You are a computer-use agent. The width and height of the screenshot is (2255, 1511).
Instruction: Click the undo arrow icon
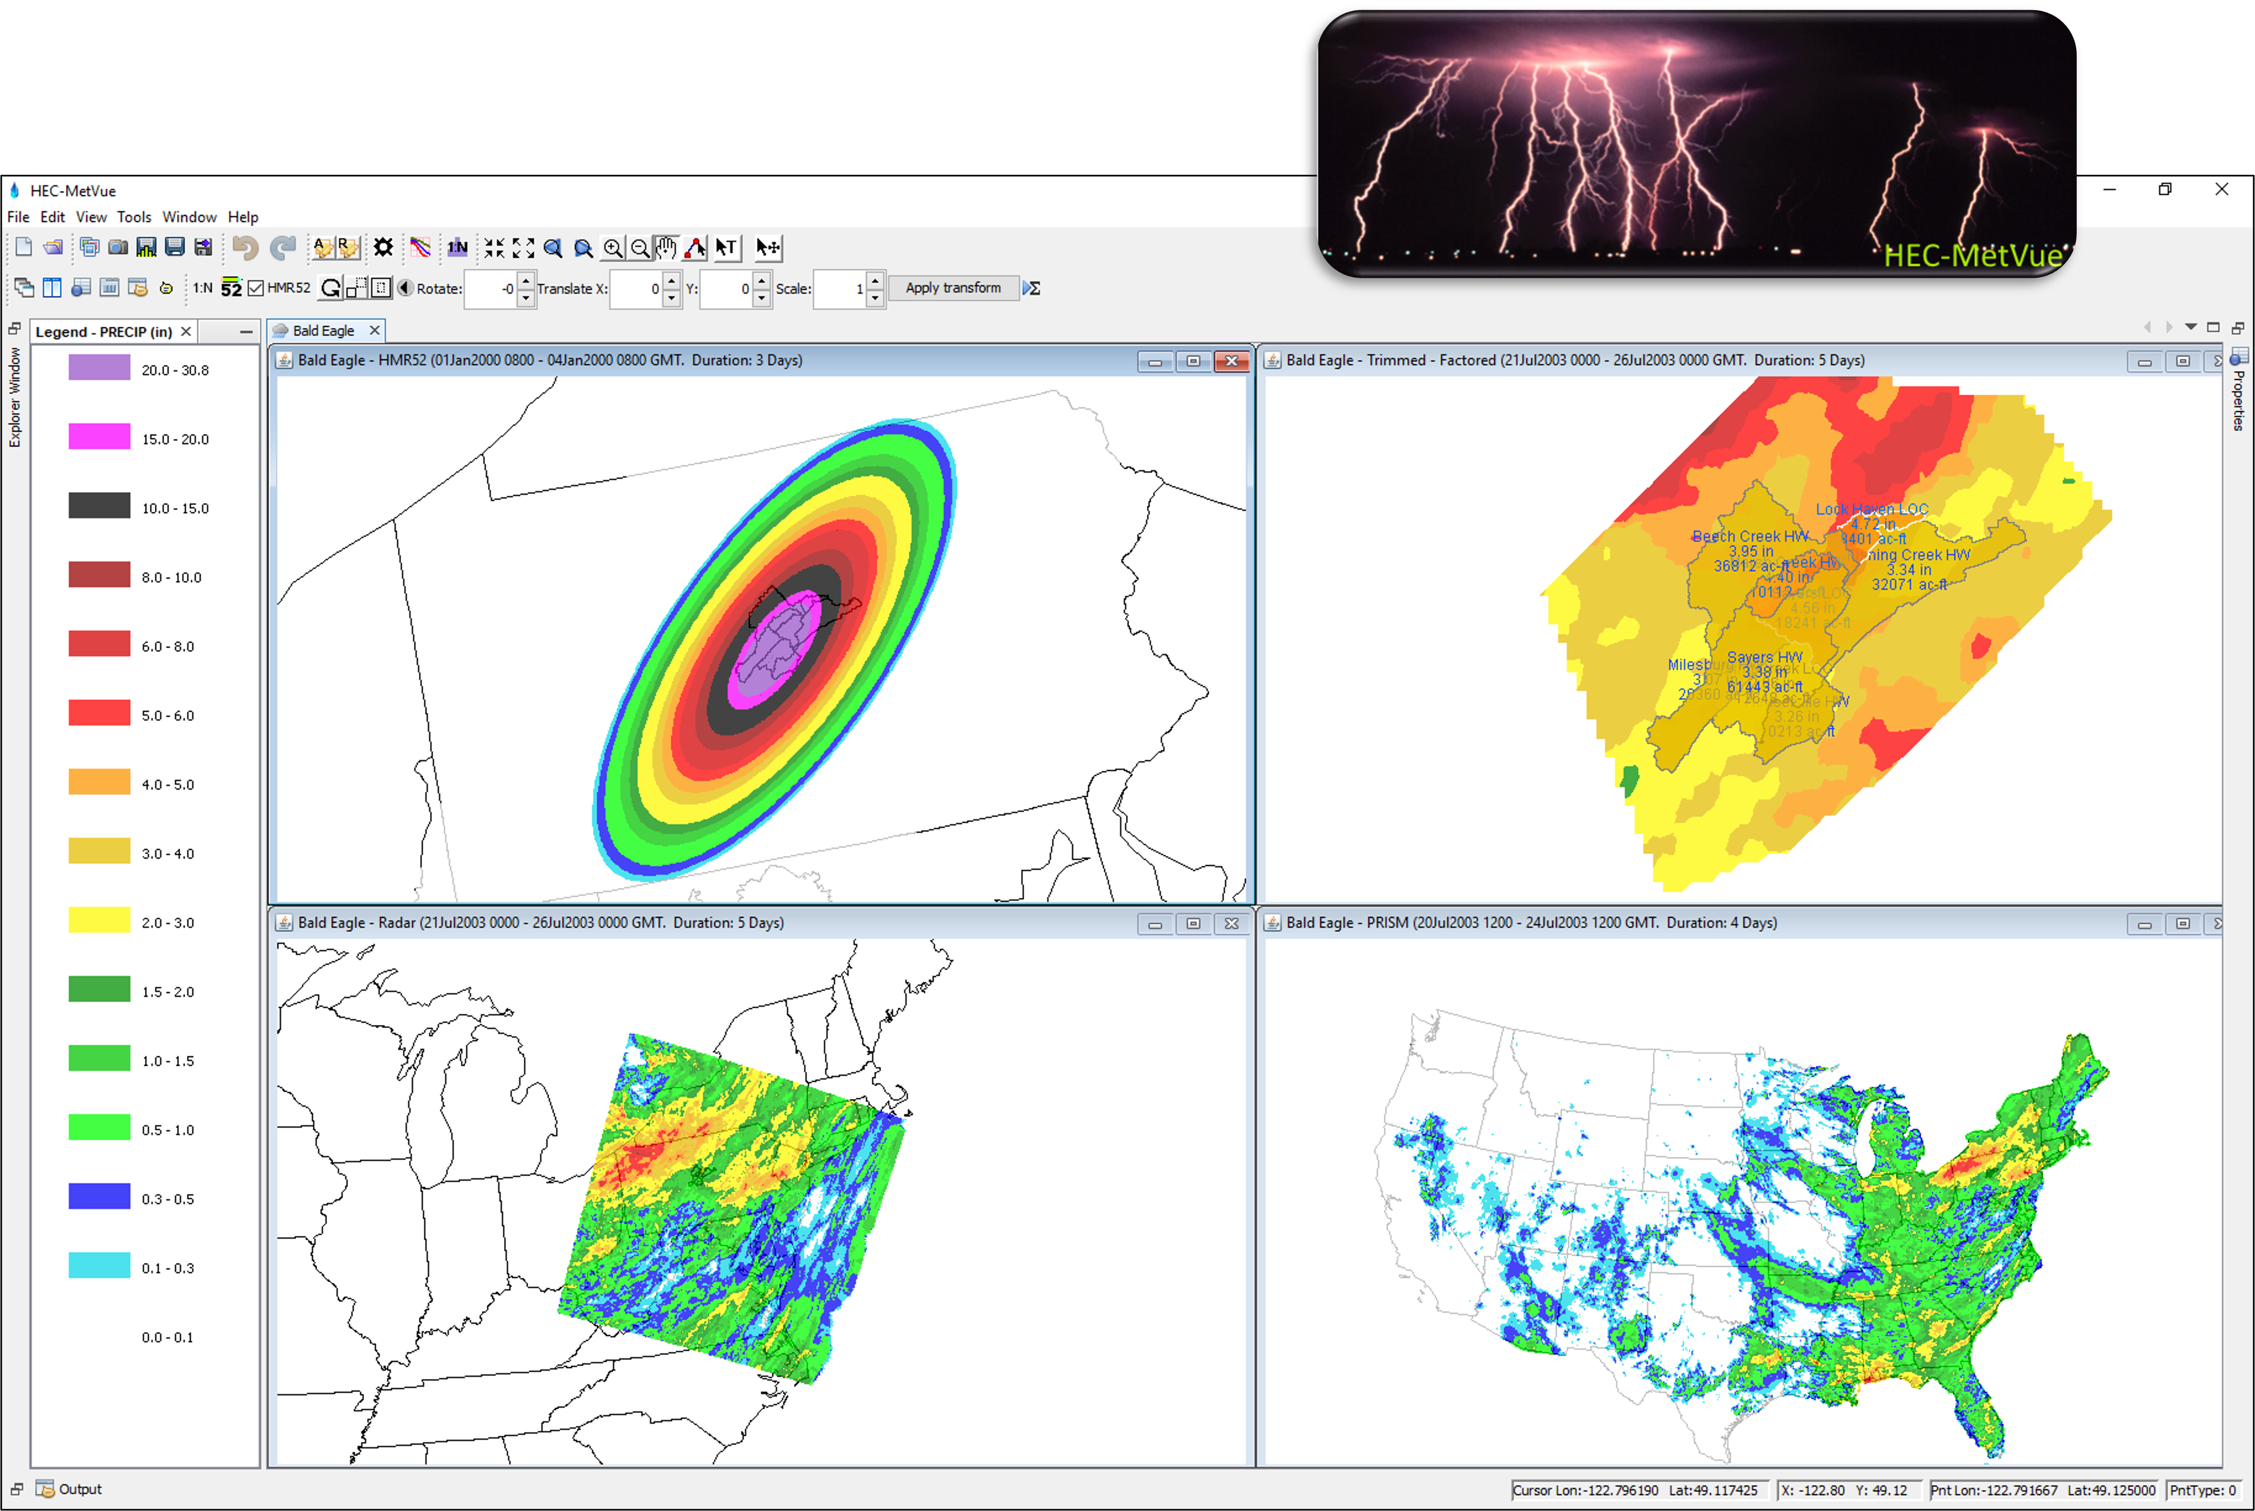pyautogui.click(x=245, y=248)
